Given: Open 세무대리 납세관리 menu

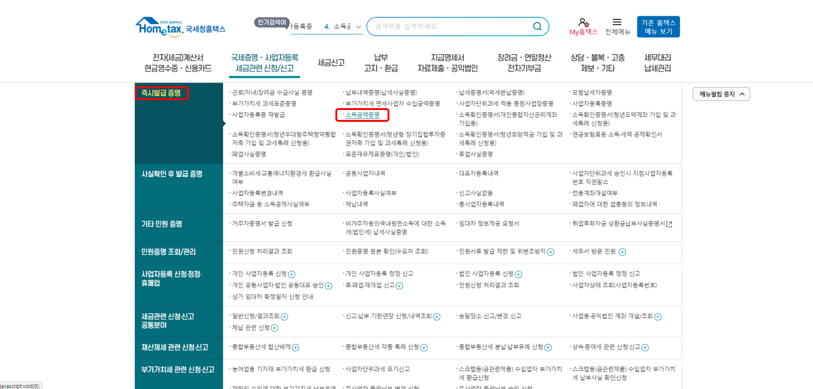Looking at the screenshot, I should pyautogui.click(x=658, y=63).
